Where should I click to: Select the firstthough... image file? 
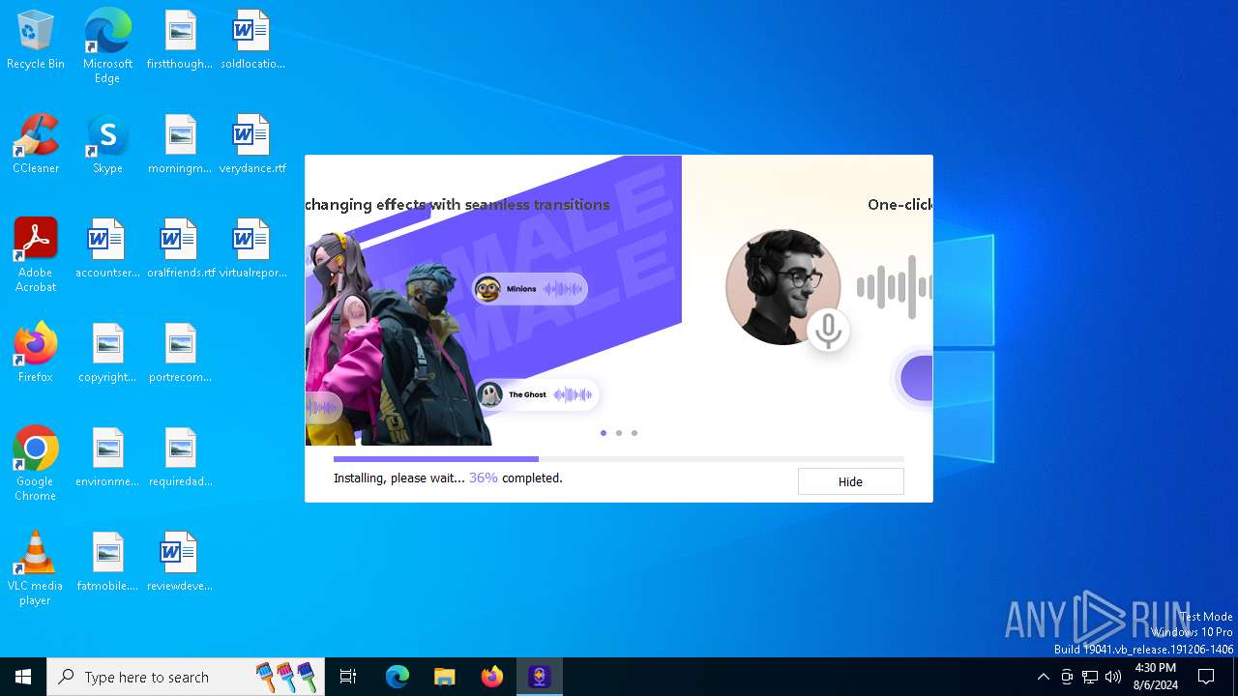click(x=180, y=41)
